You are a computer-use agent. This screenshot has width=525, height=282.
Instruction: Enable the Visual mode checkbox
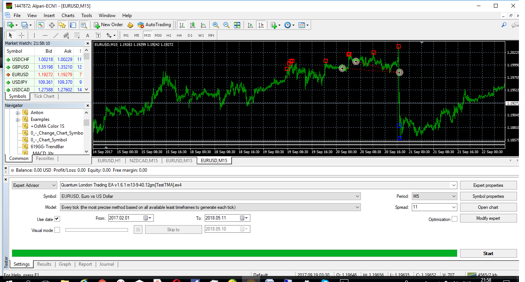coord(57,230)
